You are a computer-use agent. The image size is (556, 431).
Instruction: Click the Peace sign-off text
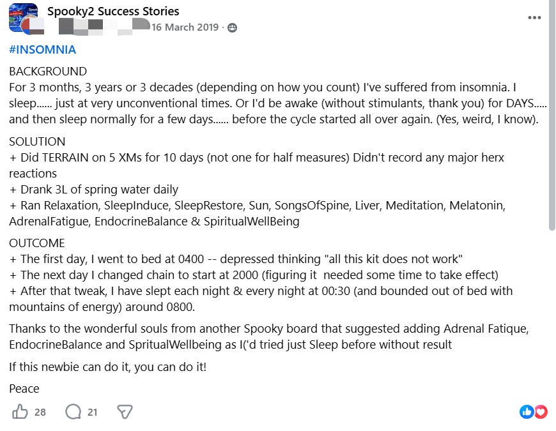(x=24, y=388)
